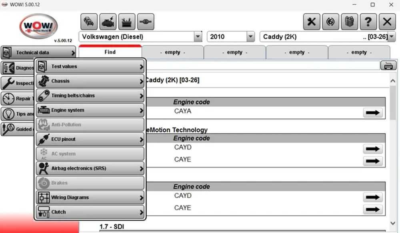Select Wiring Diagrams menu entry
This screenshot has width=400, height=233.
(x=90, y=197)
